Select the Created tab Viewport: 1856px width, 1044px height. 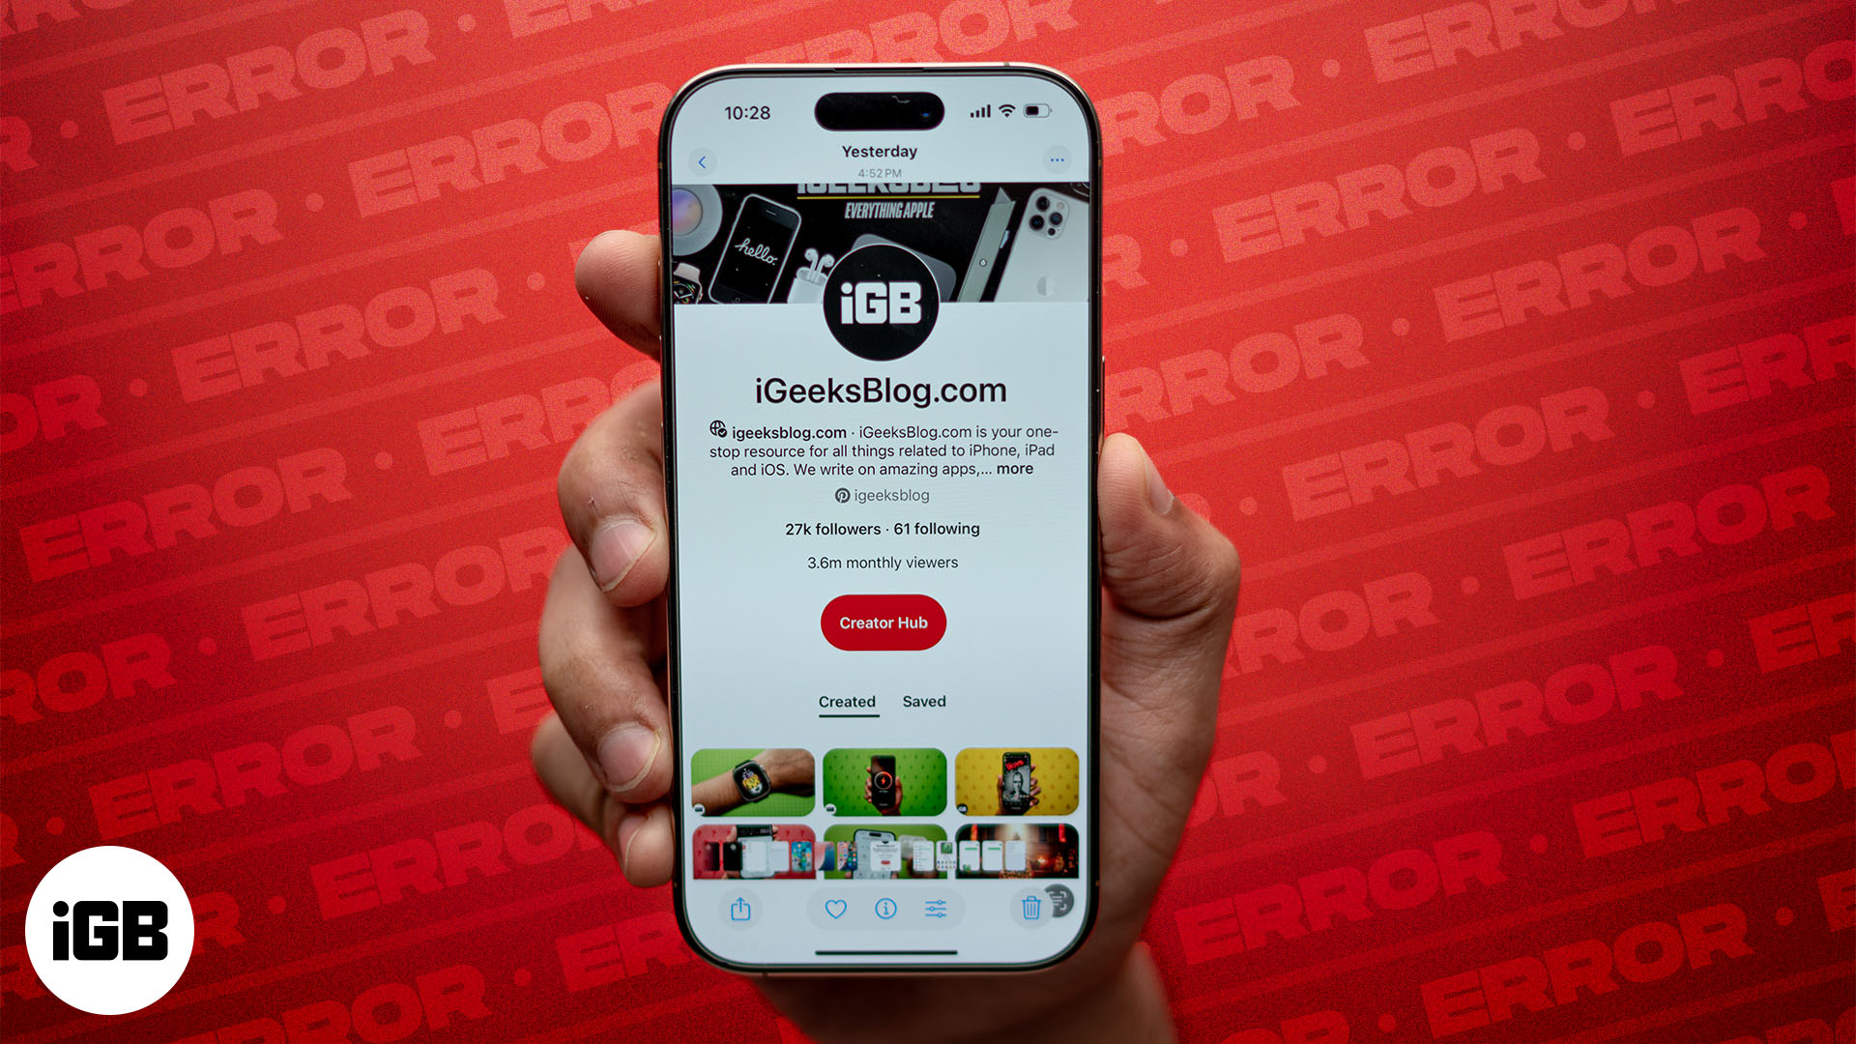[847, 703]
